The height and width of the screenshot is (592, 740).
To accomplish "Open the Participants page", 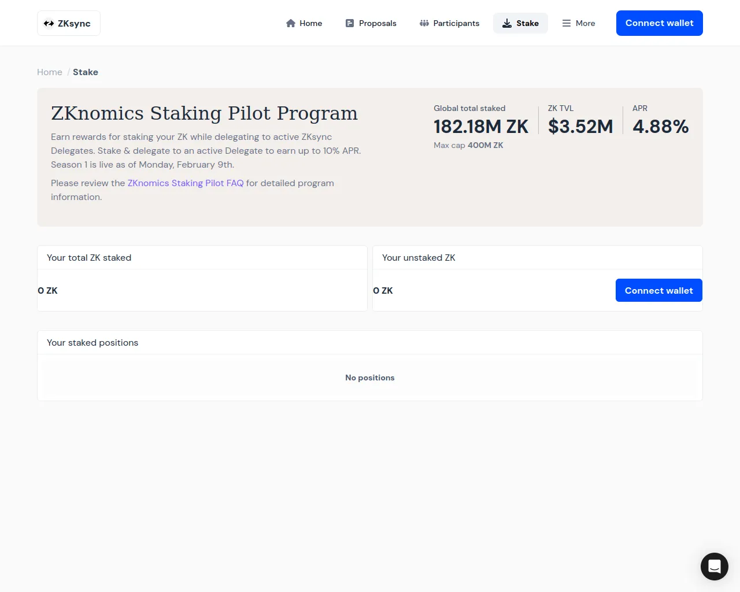I will pyautogui.click(x=449, y=23).
